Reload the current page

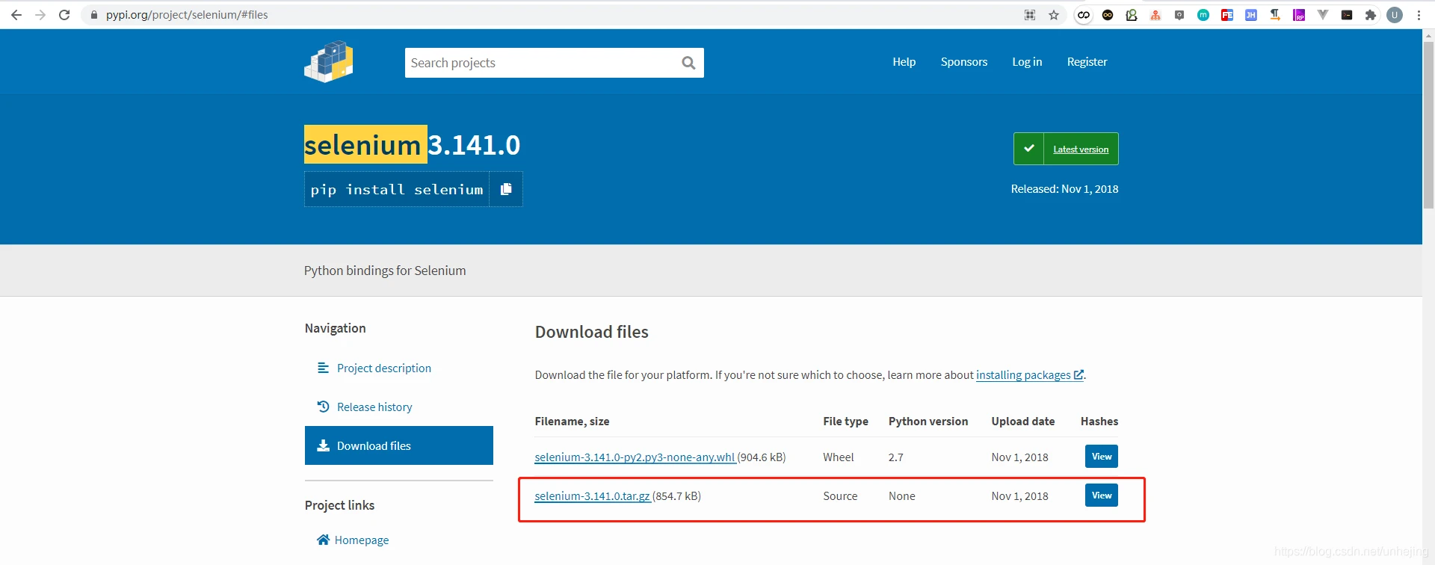(x=64, y=15)
